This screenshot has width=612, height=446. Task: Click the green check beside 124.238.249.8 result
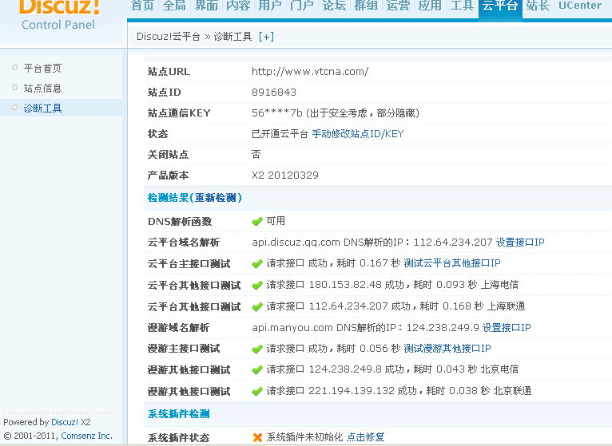coord(257,369)
